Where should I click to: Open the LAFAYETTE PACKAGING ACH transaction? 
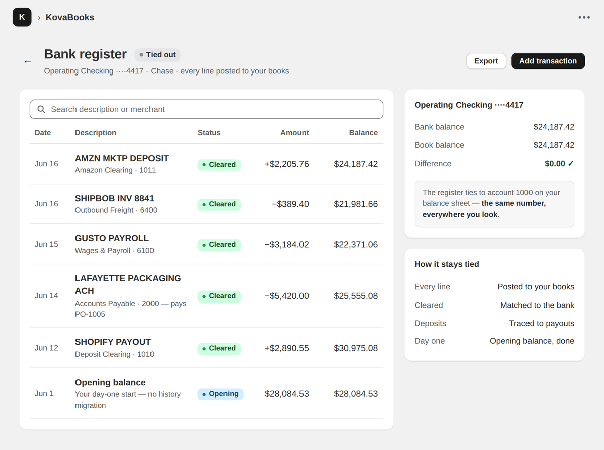coord(206,296)
